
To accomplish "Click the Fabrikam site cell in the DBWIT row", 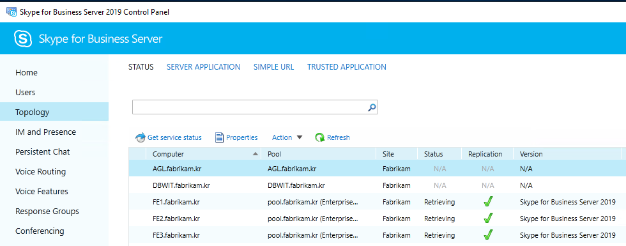I will click(397, 186).
